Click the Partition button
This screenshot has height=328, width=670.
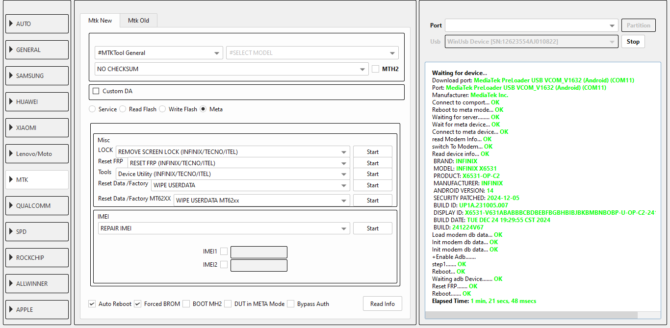pos(639,25)
